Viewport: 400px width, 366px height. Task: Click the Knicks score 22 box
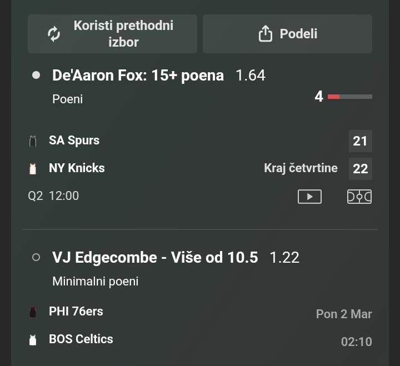click(361, 168)
